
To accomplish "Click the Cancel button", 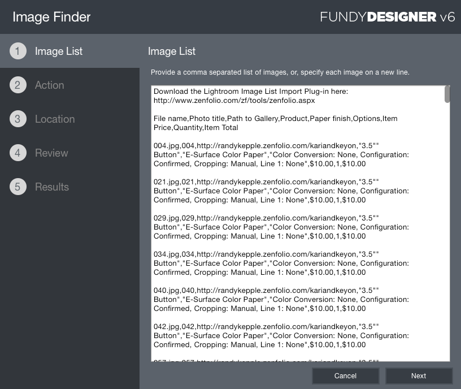I will [345, 376].
